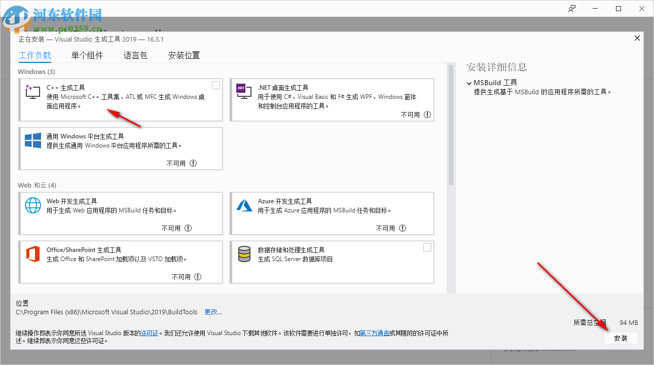
Task: Select the Azure 开发生成工具 icon
Action: pyautogui.click(x=244, y=205)
